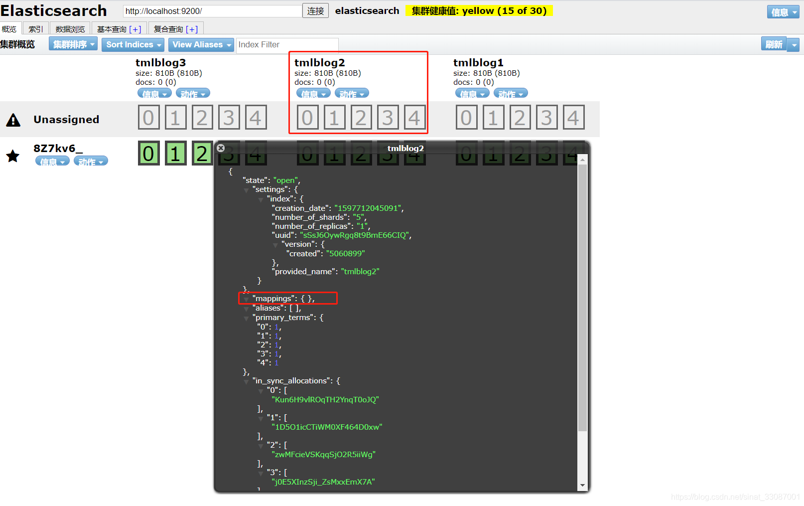This screenshot has width=804, height=506.
Task: Click the node name 8Z7kv6_
Action: [x=58, y=148]
